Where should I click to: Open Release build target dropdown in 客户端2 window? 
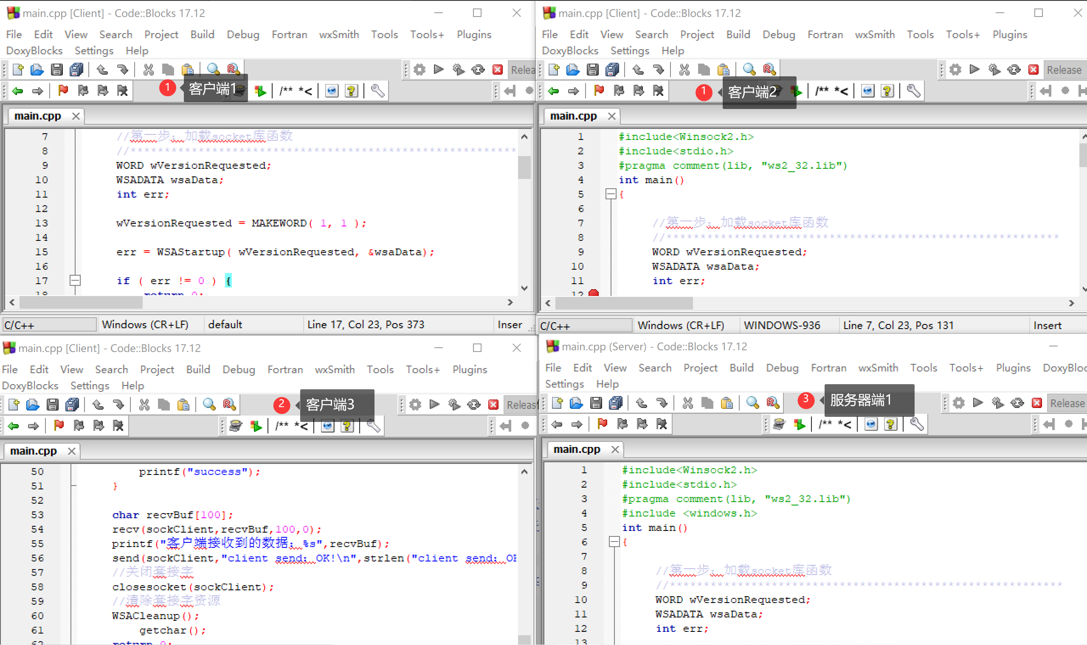(x=1064, y=70)
